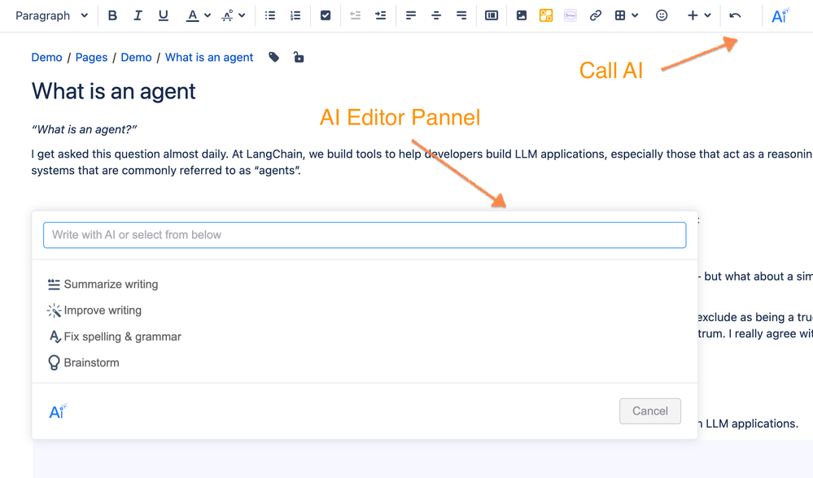Open the page layout icon
Image resolution: width=813 pixels, height=478 pixels.
pos(492,15)
